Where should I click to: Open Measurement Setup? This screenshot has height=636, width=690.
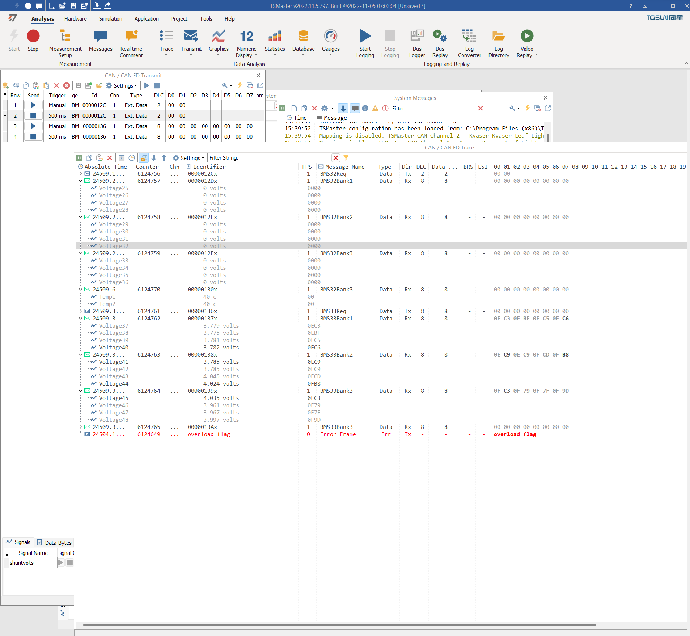(x=65, y=37)
